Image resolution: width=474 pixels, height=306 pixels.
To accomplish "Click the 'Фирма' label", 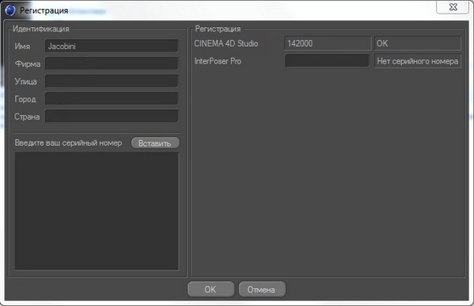I will (x=27, y=64).
